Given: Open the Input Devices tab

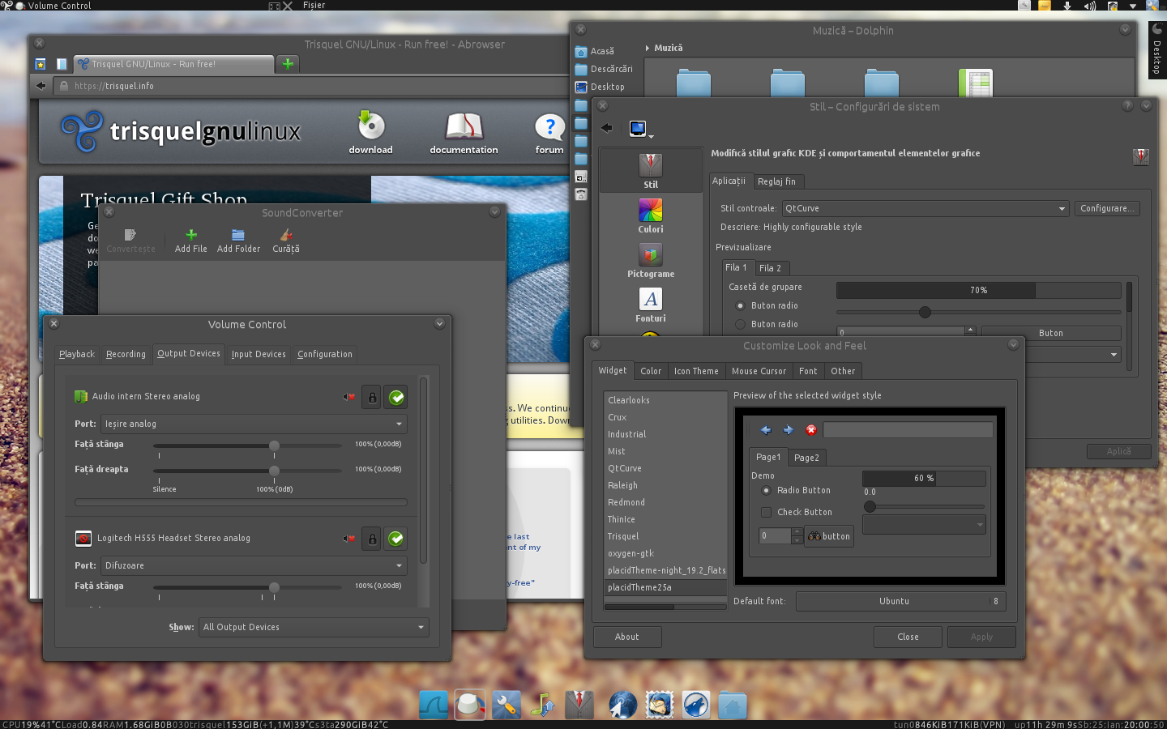Looking at the screenshot, I should tap(259, 355).
